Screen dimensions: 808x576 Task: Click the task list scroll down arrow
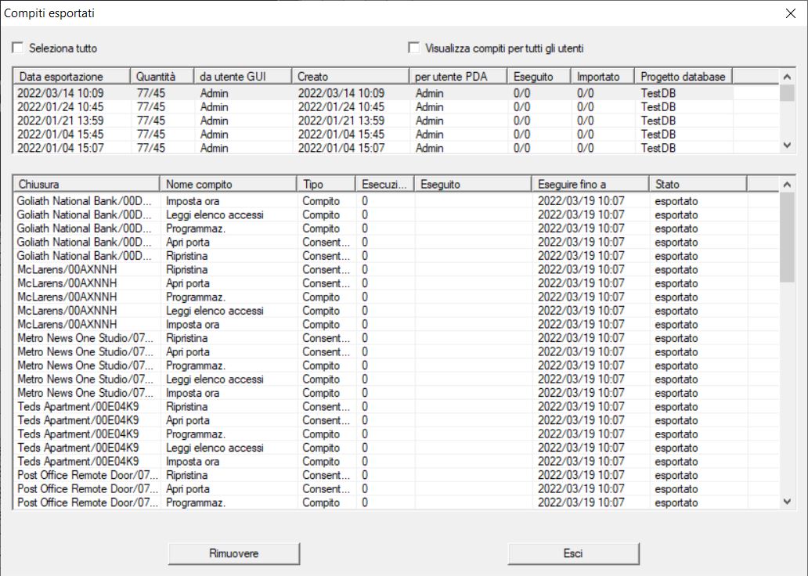click(x=787, y=502)
